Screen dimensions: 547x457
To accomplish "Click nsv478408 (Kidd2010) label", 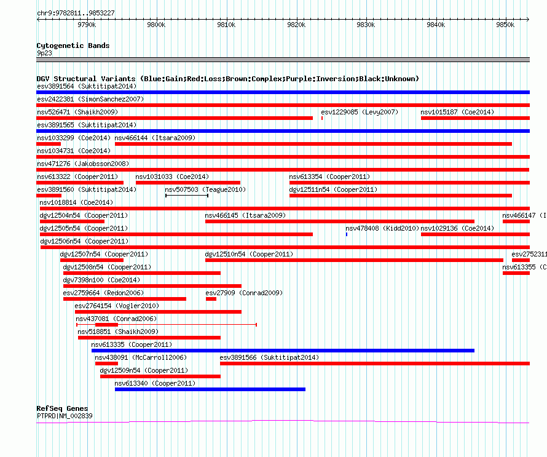I will (382, 228).
